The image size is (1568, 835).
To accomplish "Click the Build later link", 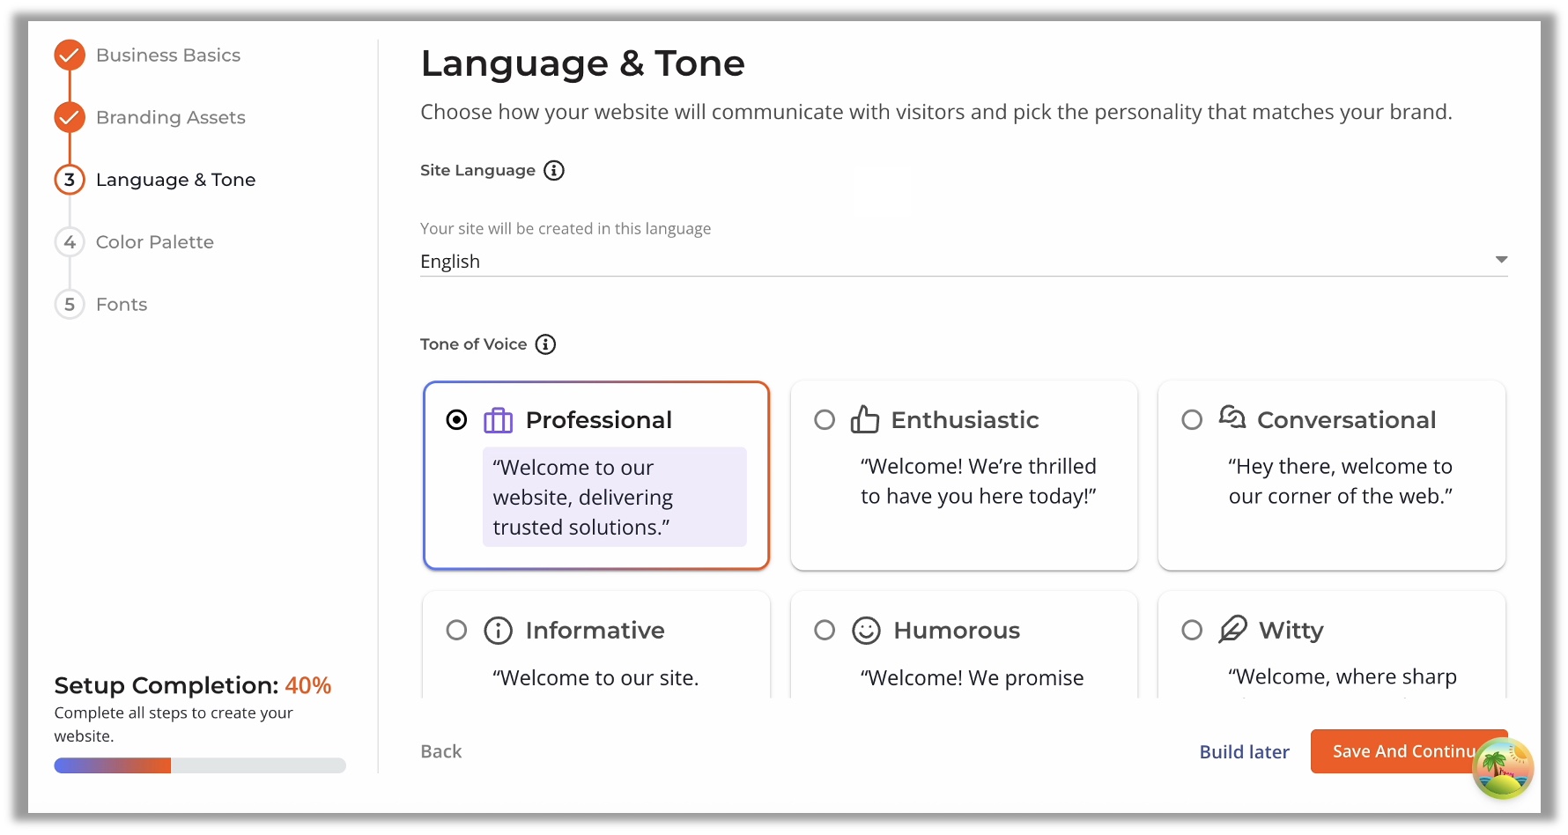I will [1244, 752].
